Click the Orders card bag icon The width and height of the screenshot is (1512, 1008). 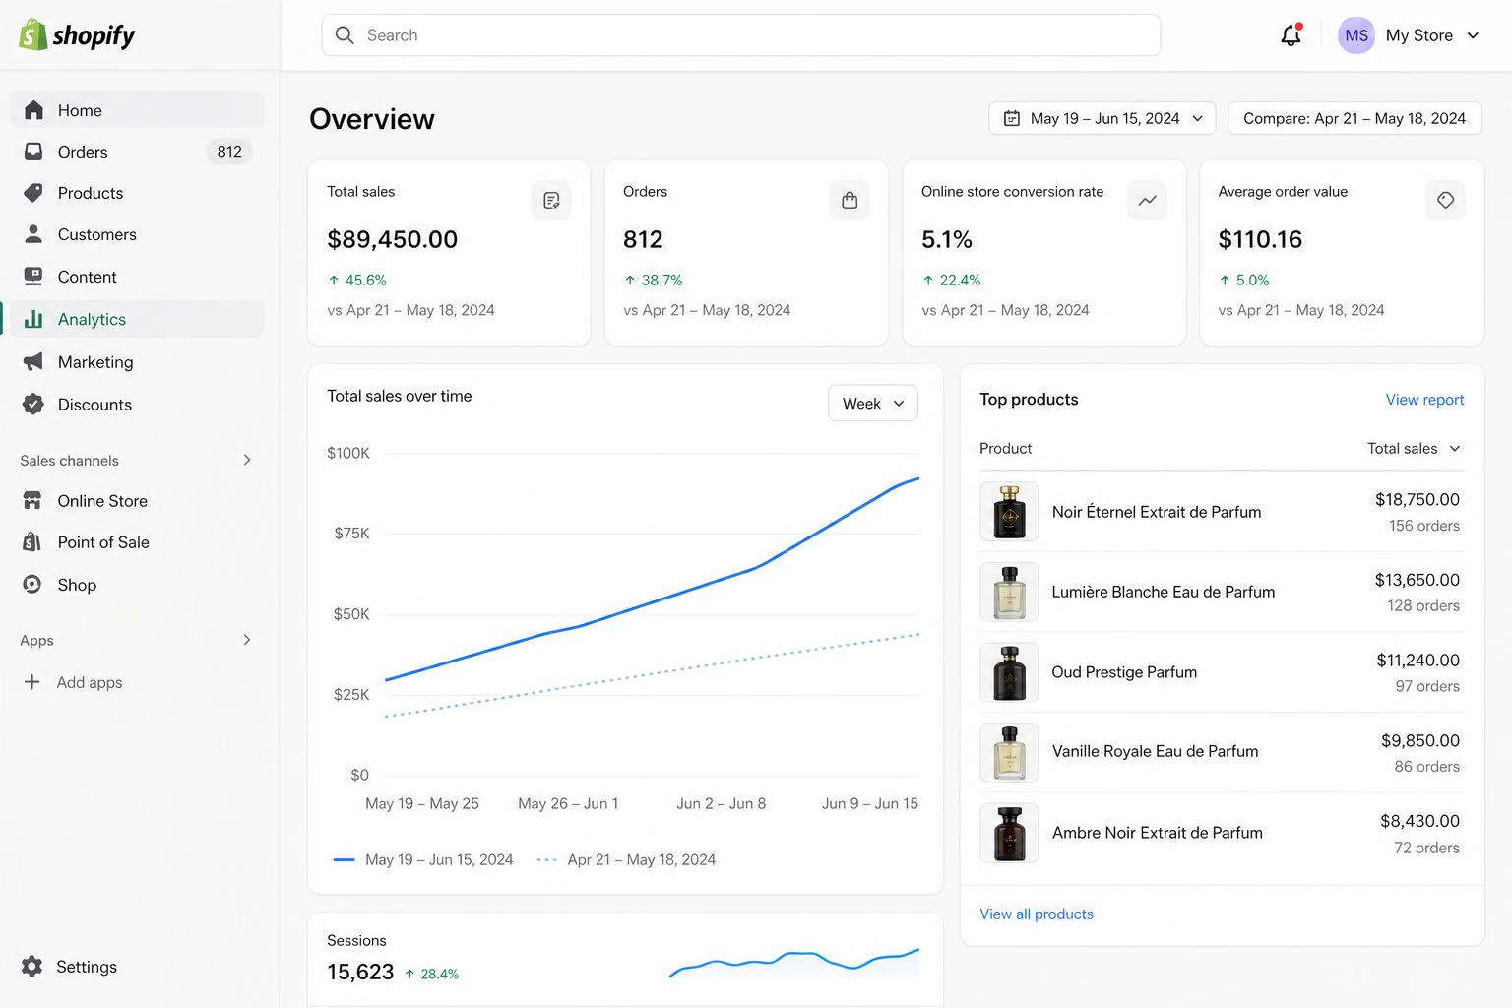click(850, 201)
